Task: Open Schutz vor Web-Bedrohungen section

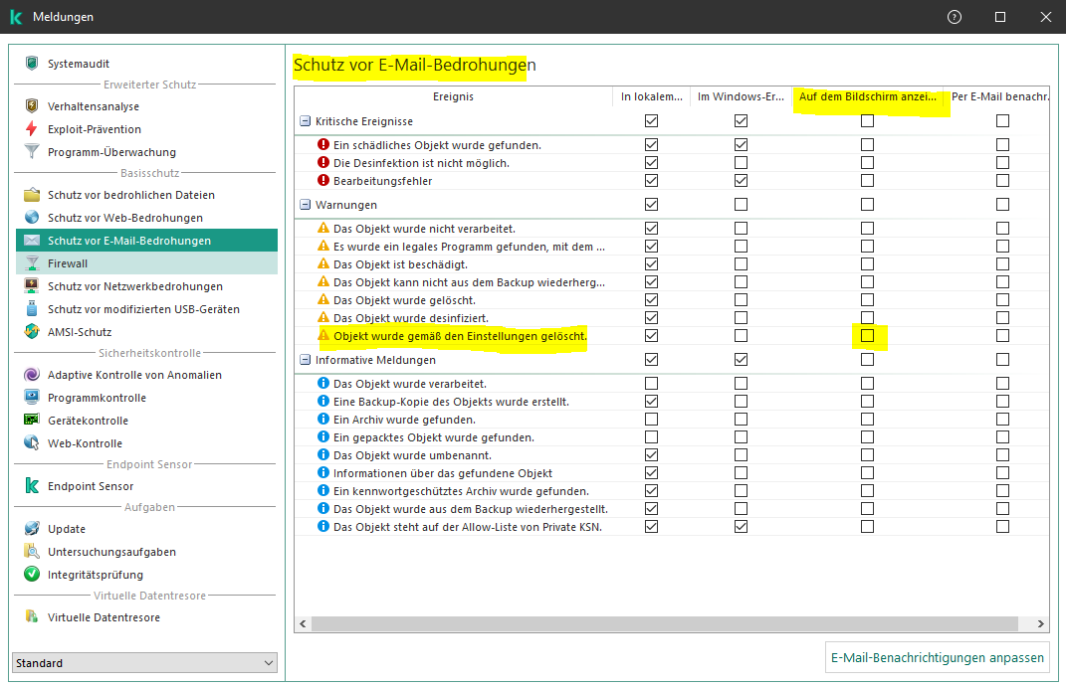Action: pos(124,218)
